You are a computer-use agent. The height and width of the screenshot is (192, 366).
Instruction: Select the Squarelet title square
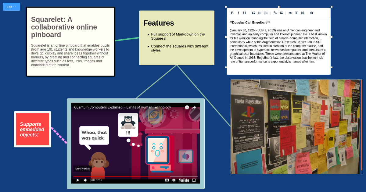pyautogui.click(x=70, y=42)
